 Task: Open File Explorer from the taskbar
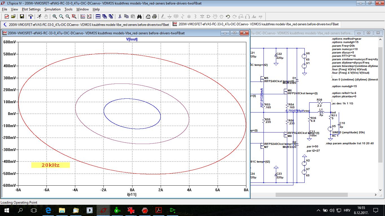[62, 210]
